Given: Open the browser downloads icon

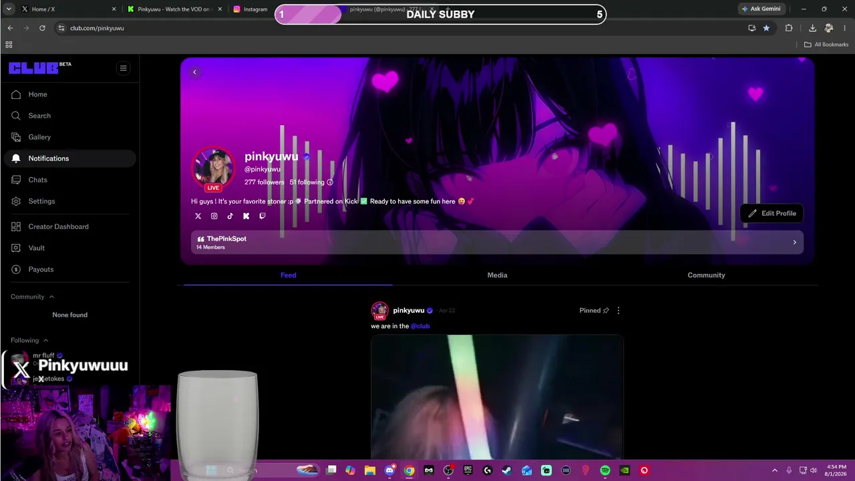Looking at the screenshot, I should [x=812, y=28].
